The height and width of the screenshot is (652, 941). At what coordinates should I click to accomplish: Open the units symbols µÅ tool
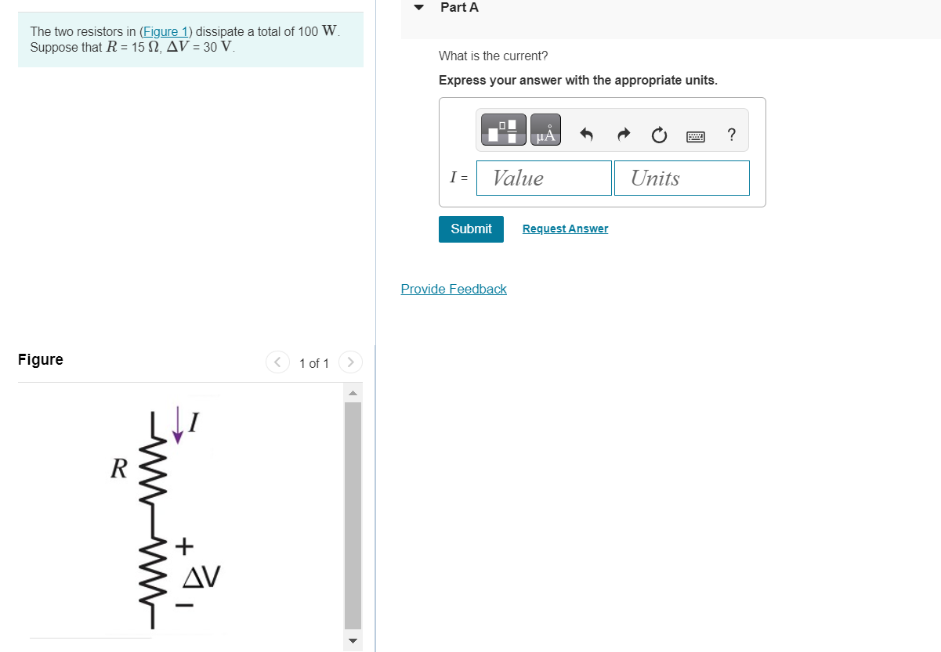[x=546, y=130]
